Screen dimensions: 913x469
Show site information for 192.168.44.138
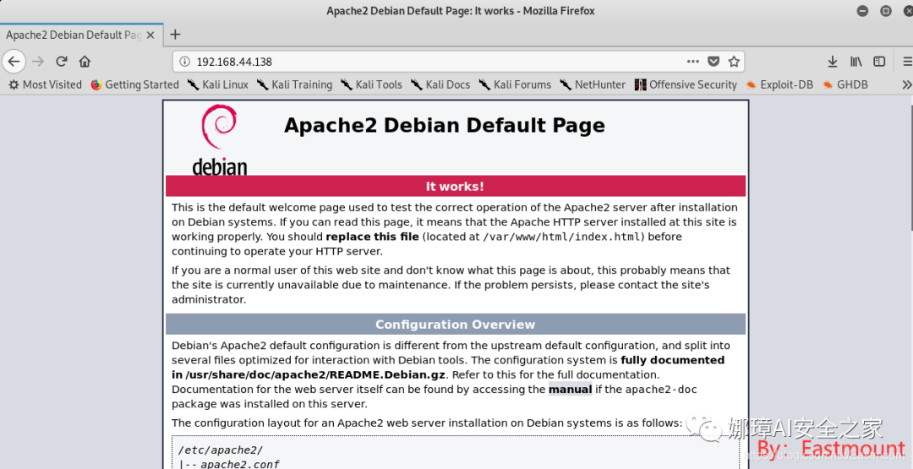click(x=184, y=62)
